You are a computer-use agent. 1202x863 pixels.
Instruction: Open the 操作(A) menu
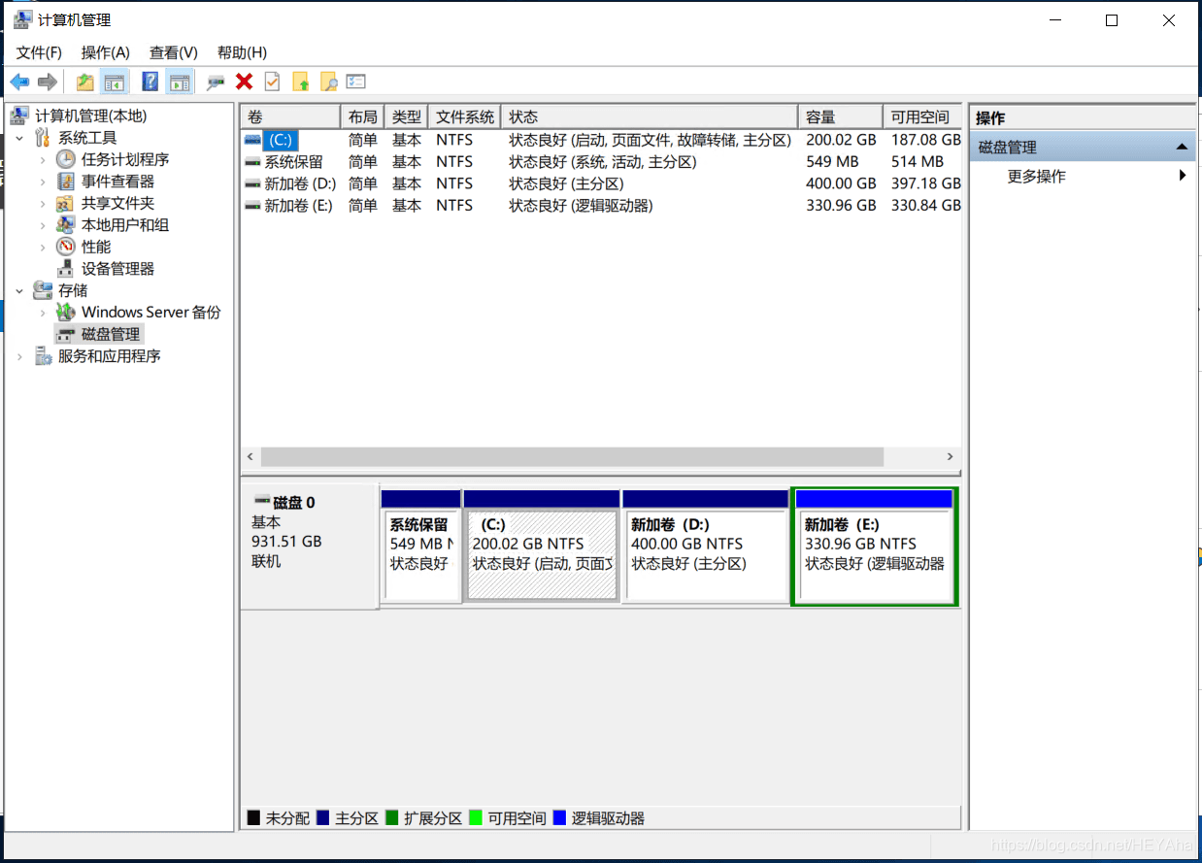[105, 52]
